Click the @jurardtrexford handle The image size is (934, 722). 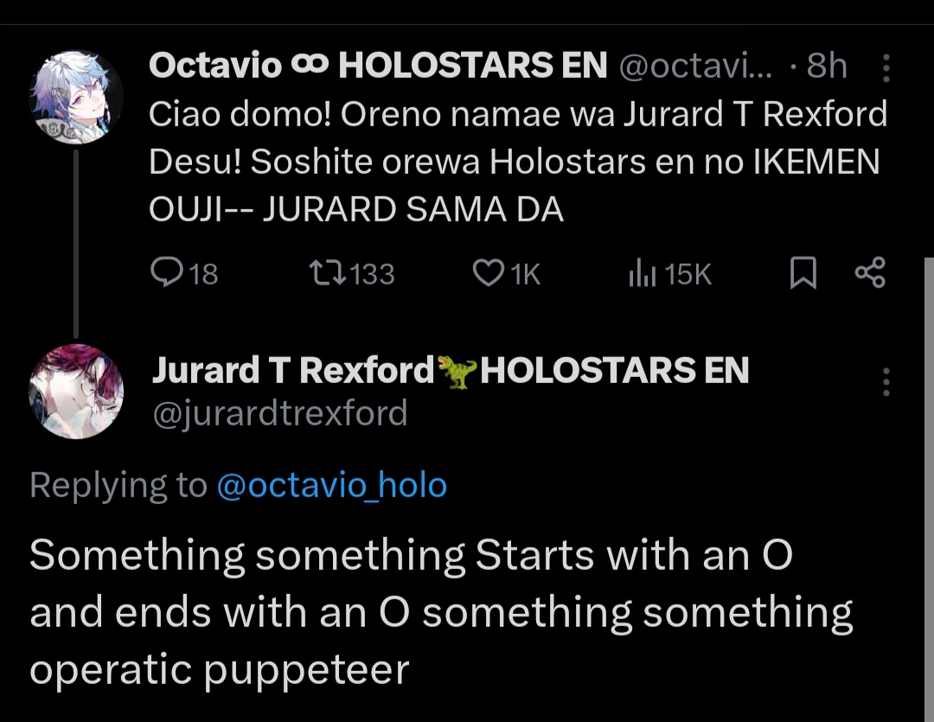point(279,413)
